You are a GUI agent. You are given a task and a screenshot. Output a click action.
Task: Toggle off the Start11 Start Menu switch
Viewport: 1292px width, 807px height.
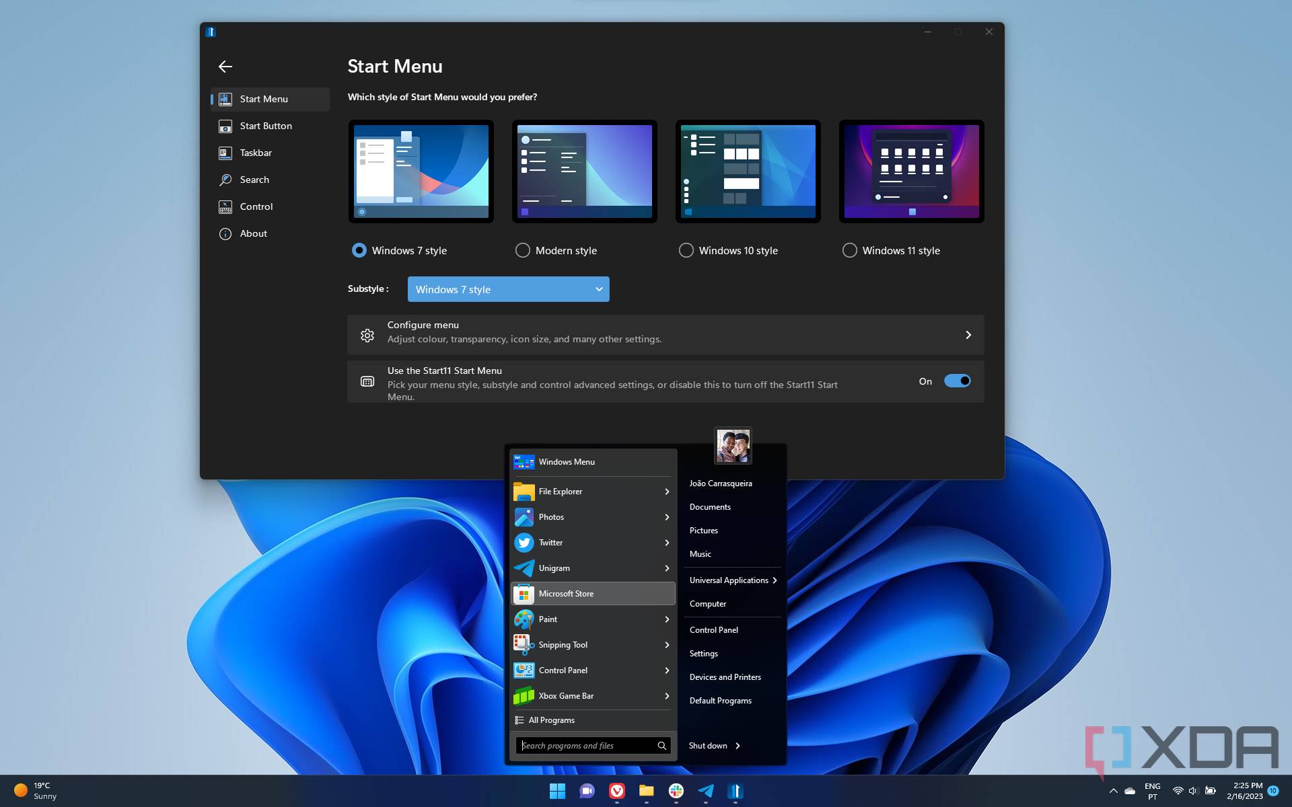coord(957,381)
